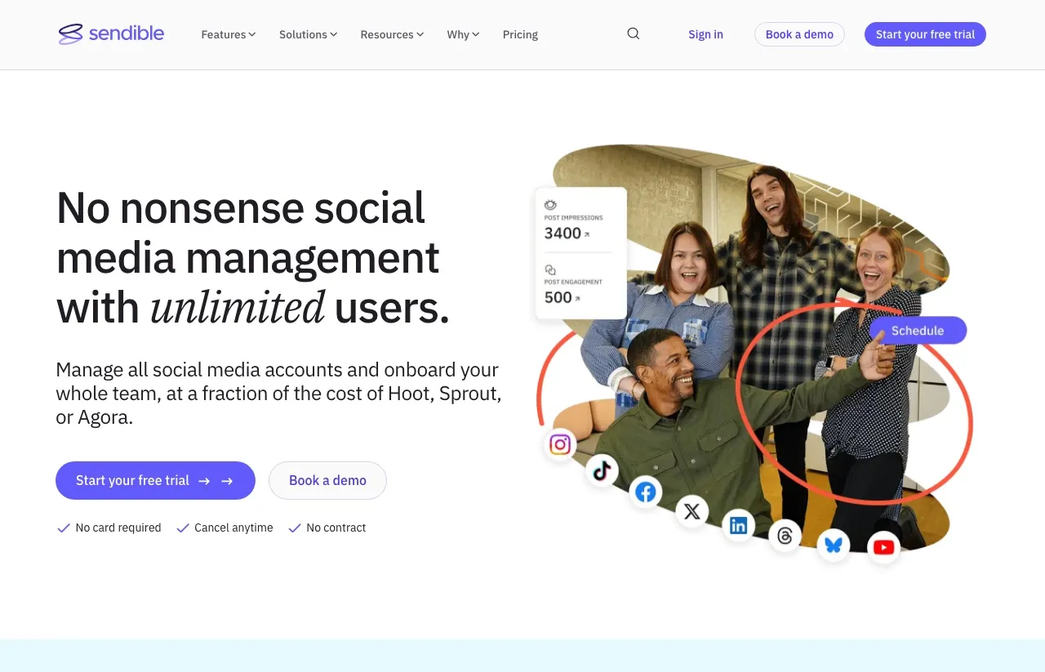The height and width of the screenshot is (672, 1045).
Task: Click hero Book a demo button
Action: coord(327,480)
